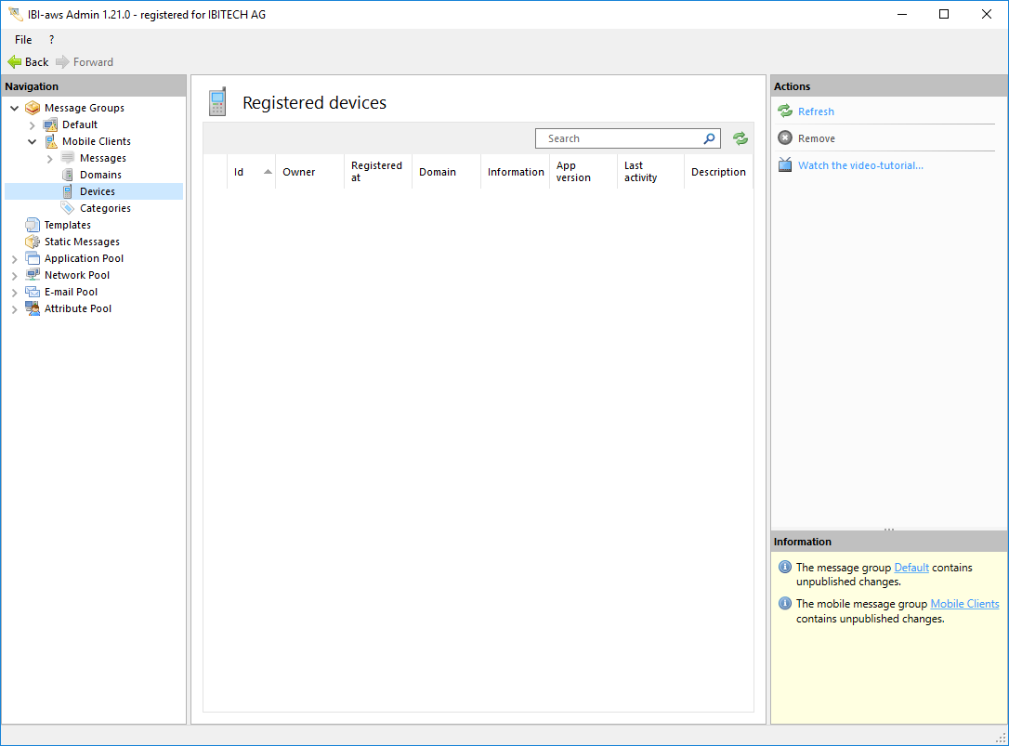
Task: Click the Remove icon in Actions
Action: click(785, 138)
